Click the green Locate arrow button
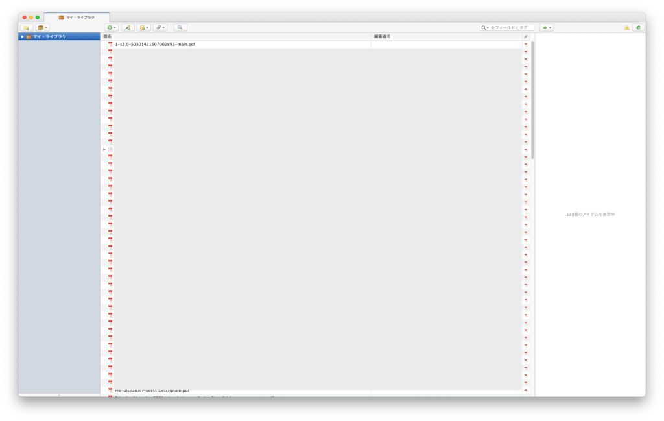Screen dimensions: 664x421 coord(547,28)
